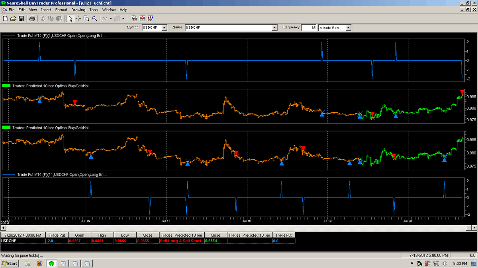This screenshot has width=478, height=268.
Task: Open the Window menu
Action: click(x=109, y=10)
